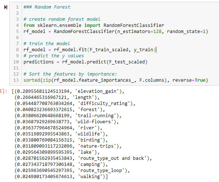Click the 'length' importance output row
This screenshot has width=219, height=182.
57,97
